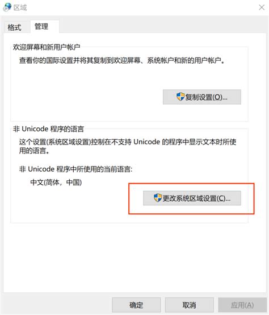
Task: Click the blank area below the Unicode group box
Action: point(128,257)
